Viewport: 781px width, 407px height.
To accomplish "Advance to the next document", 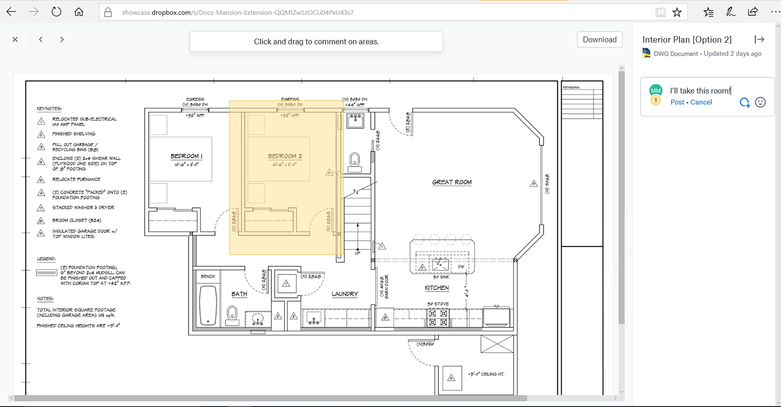I will tap(62, 40).
